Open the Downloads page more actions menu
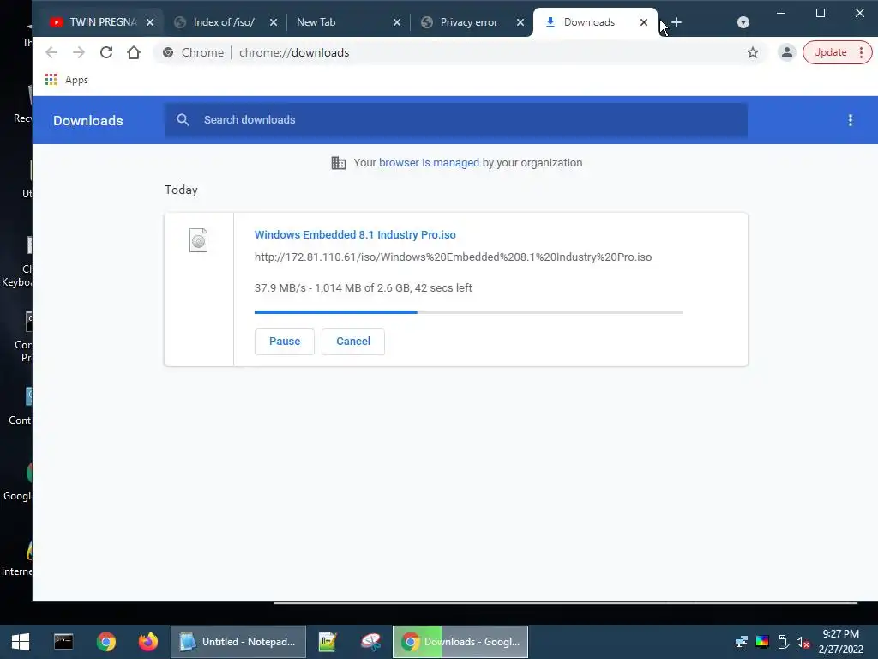Image resolution: width=878 pixels, height=659 pixels. click(850, 120)
